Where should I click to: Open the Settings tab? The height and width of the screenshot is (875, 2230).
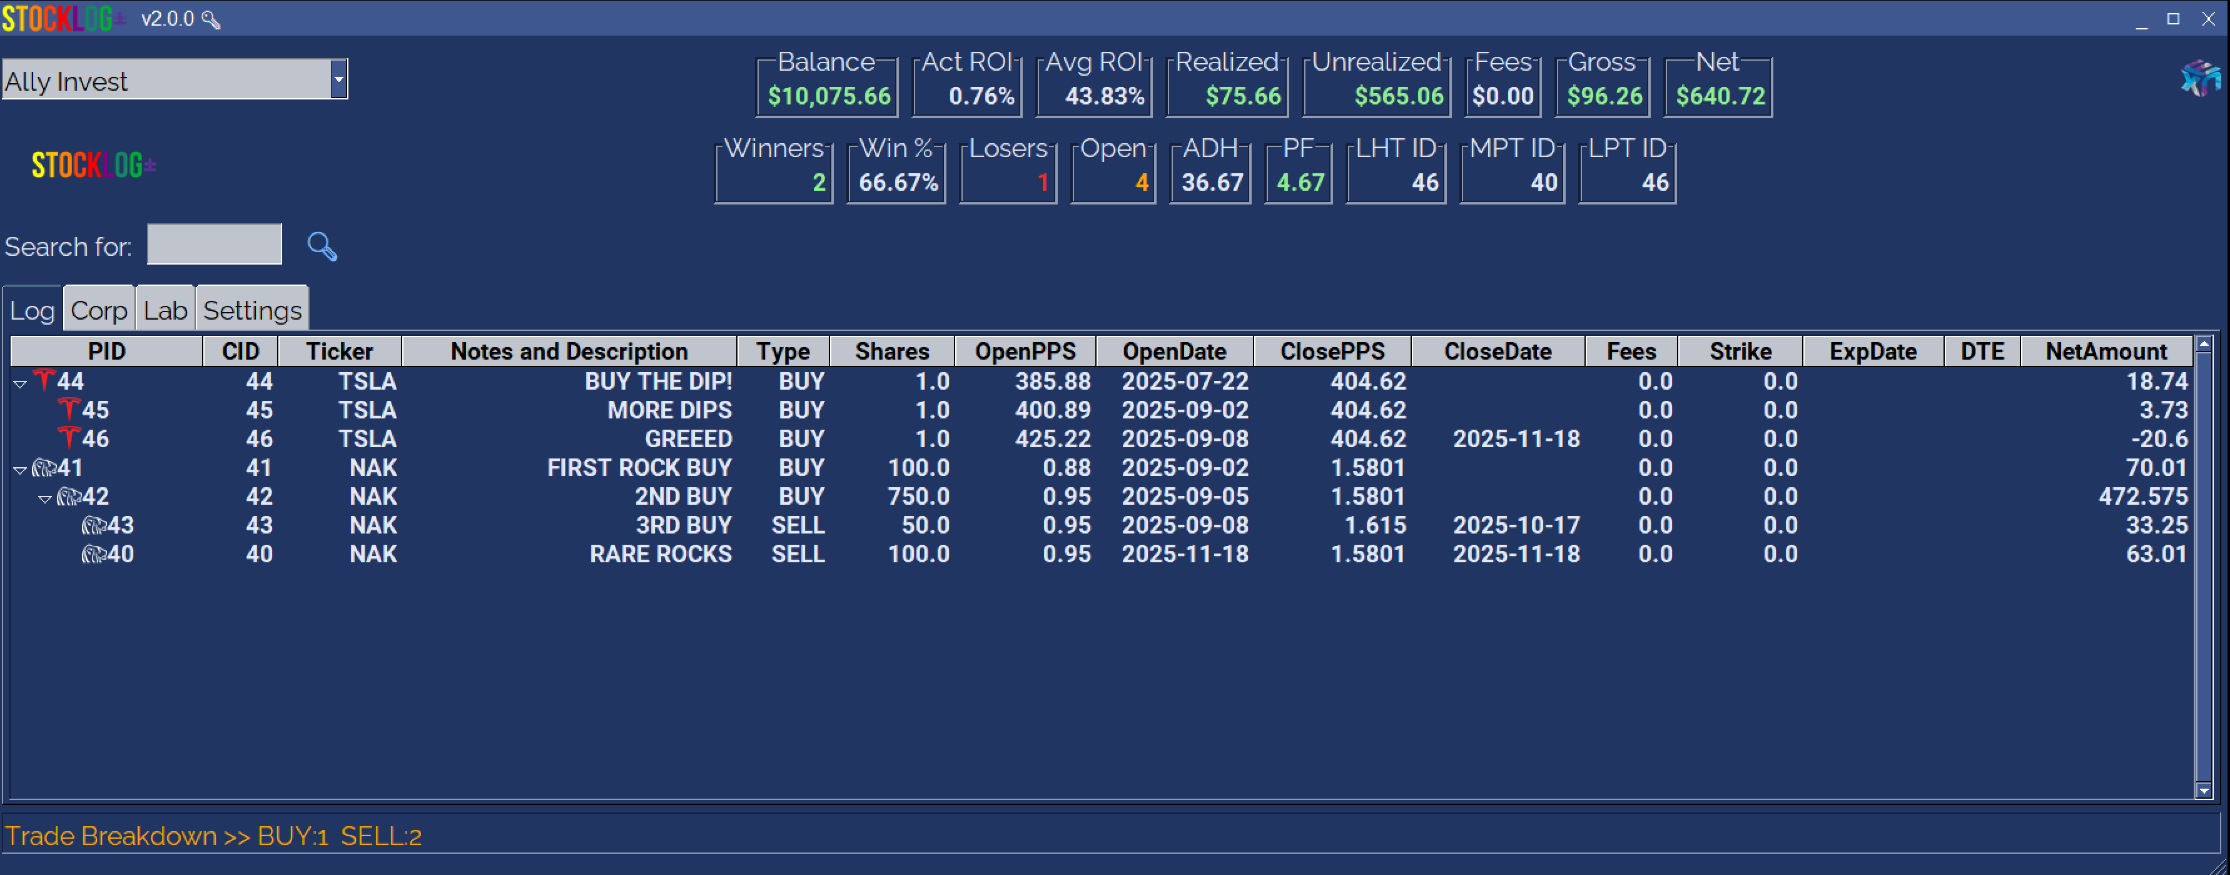click(x=252, y=310)
